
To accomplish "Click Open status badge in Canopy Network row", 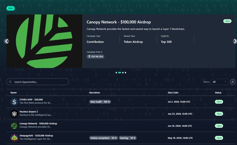I will click(x=219, y=126).
